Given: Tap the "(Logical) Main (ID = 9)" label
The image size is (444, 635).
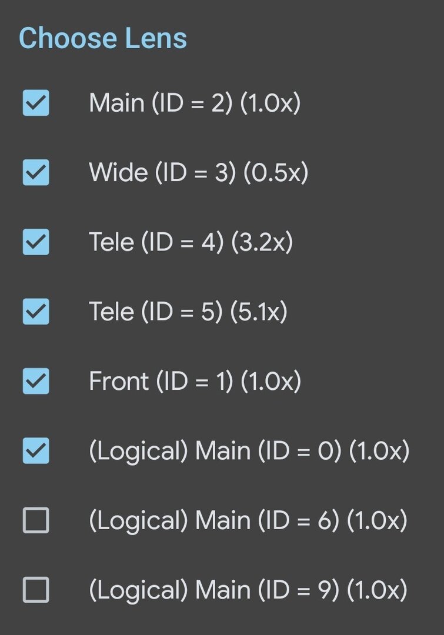Looking at the screenshot, I should [215, 590].
